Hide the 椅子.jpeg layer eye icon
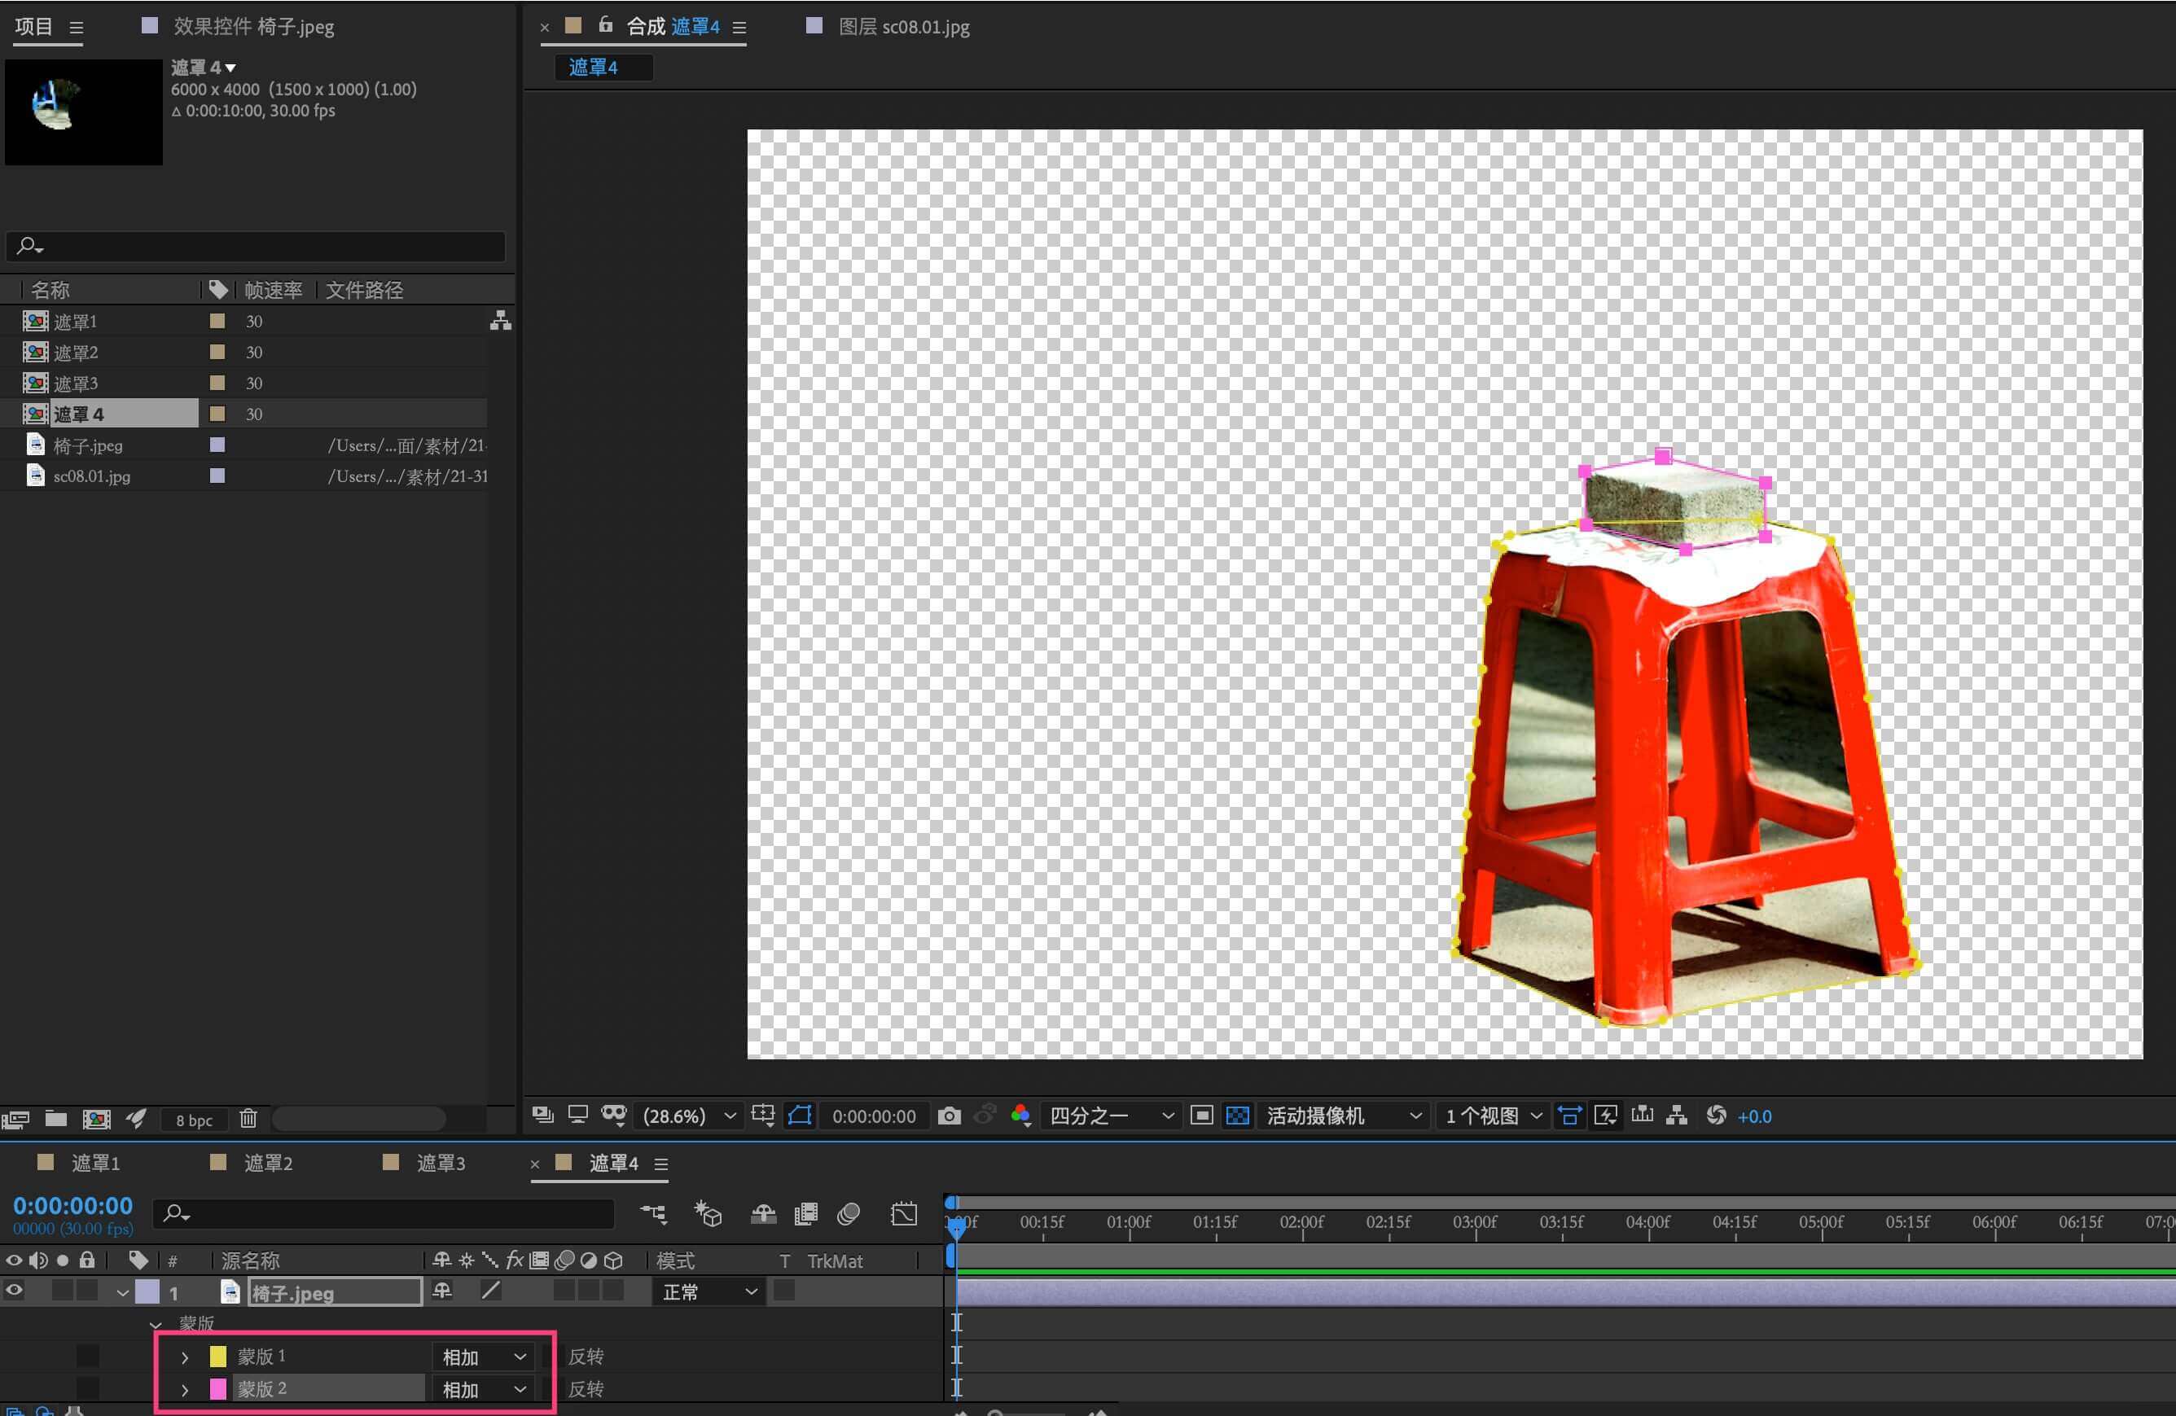 pos(15,1291)
